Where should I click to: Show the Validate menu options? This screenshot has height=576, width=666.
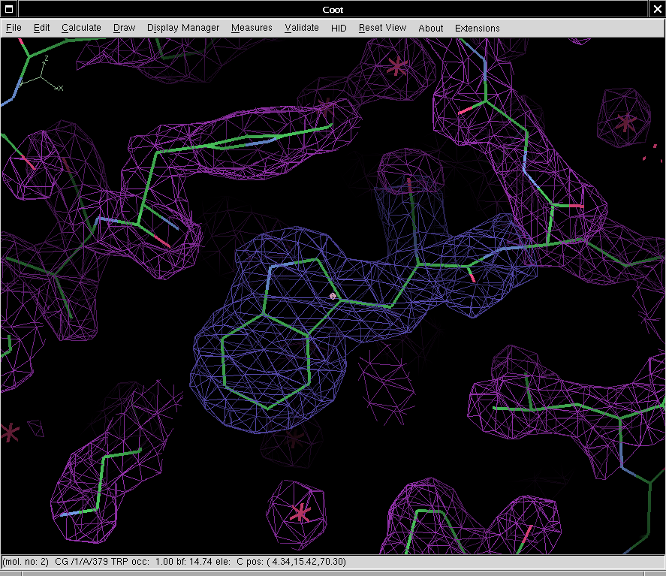point(301,28)
